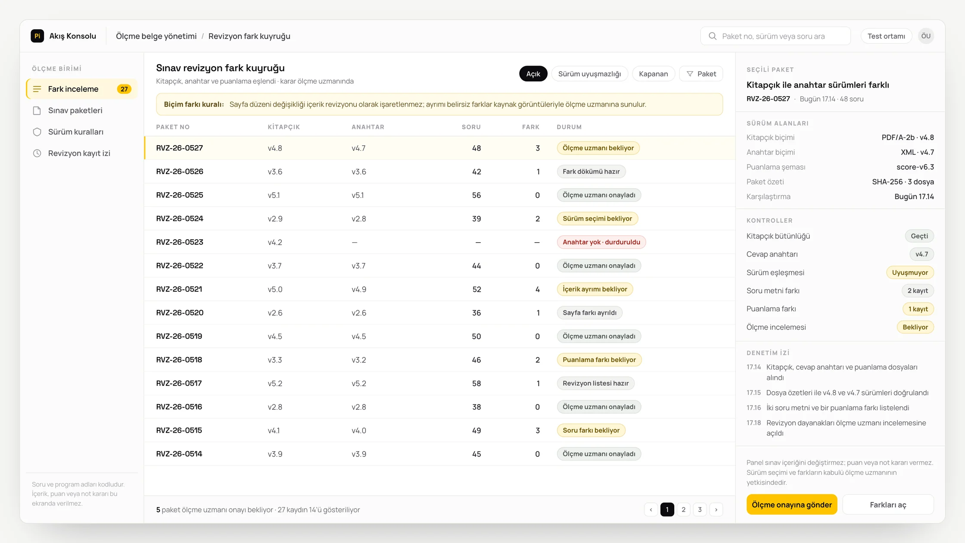Open Revizyon kayıt izi in sidebar
The height and width of the screenshot is (543, 965).
[x=82, y=153]
